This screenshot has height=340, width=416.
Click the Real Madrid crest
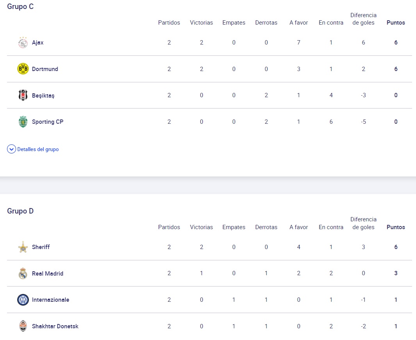coord(23,274)
